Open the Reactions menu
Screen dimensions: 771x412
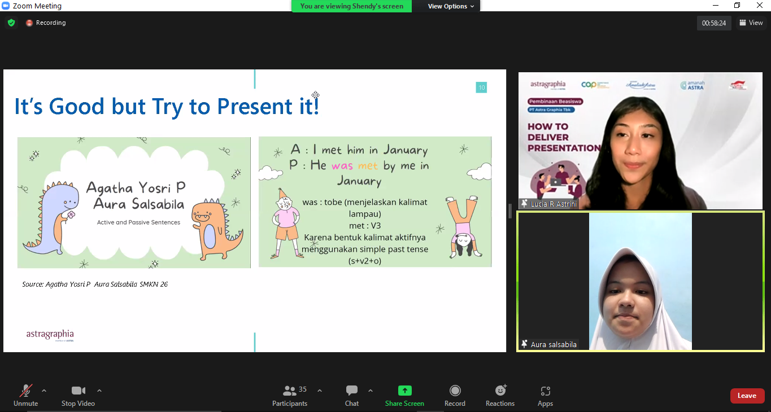coord(500,395)
